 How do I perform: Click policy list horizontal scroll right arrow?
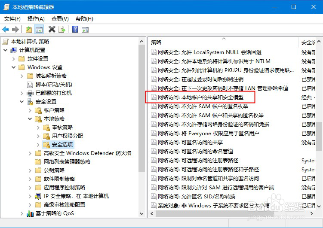click(312, 213)
